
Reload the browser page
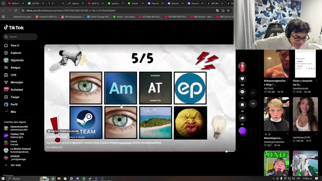tap(16, 11)
